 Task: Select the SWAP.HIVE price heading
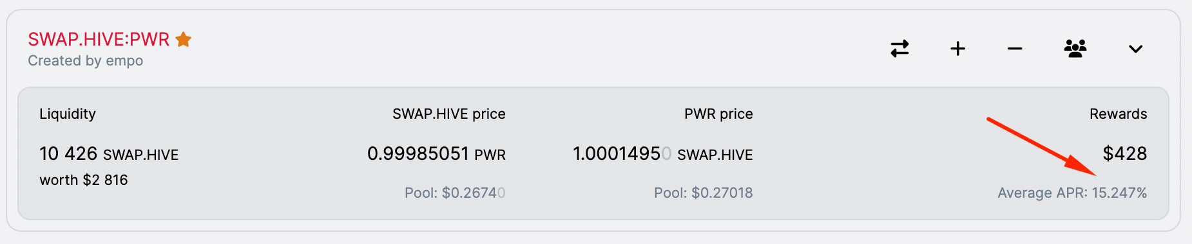tap(449, 114)
